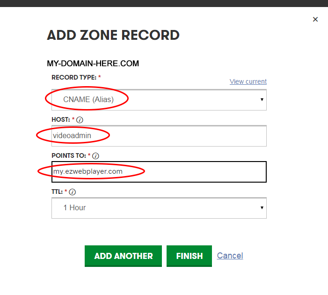Click the POINTS TO field label
This screenshot has height=295, width=328.
tap(69, 155)
